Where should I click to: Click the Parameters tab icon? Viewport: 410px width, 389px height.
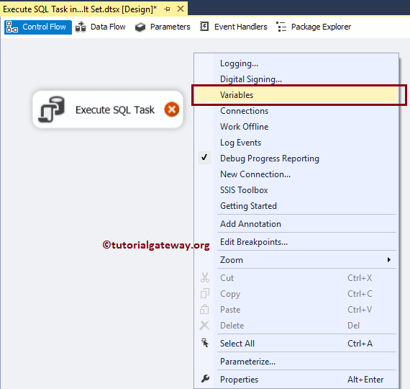coord(140,27)
